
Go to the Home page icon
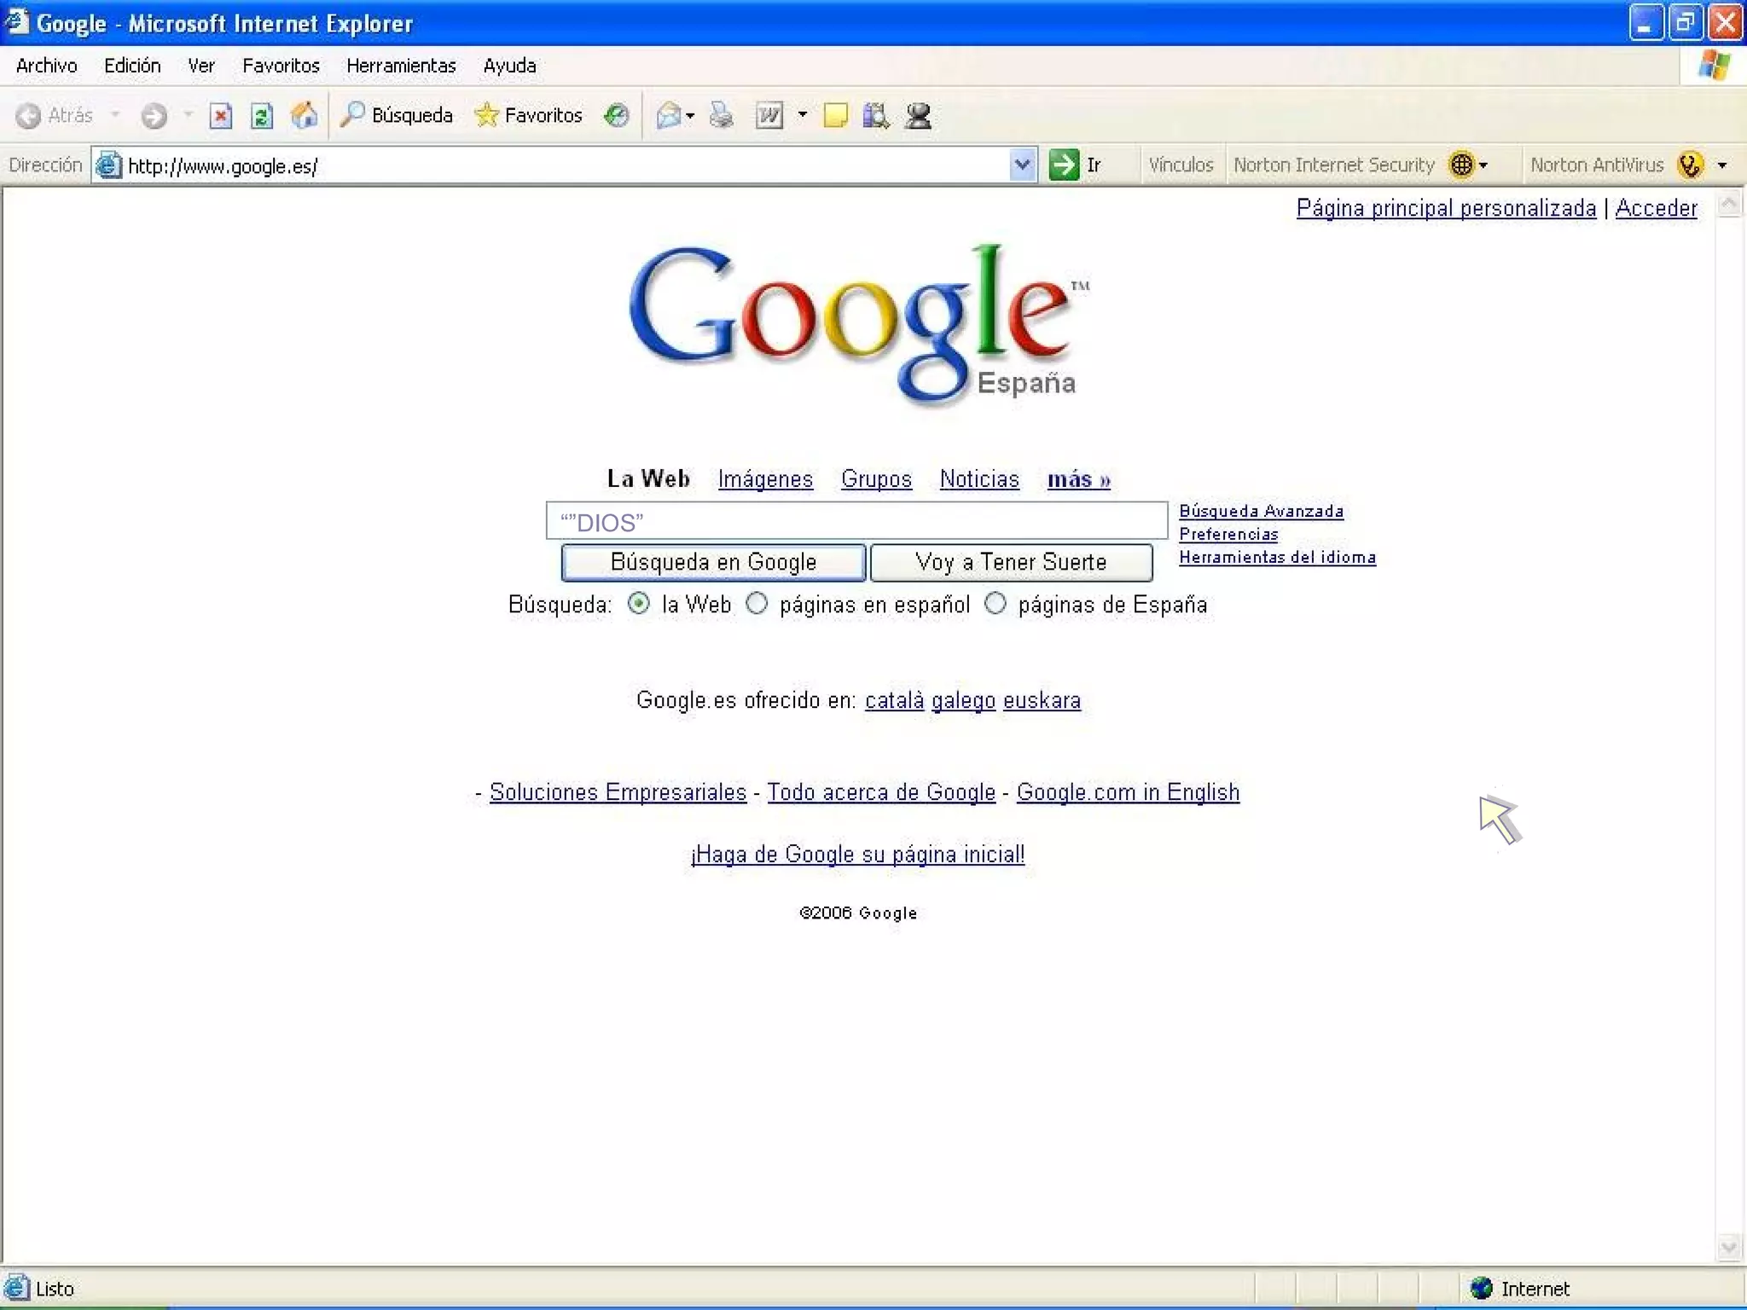(304, 115)
